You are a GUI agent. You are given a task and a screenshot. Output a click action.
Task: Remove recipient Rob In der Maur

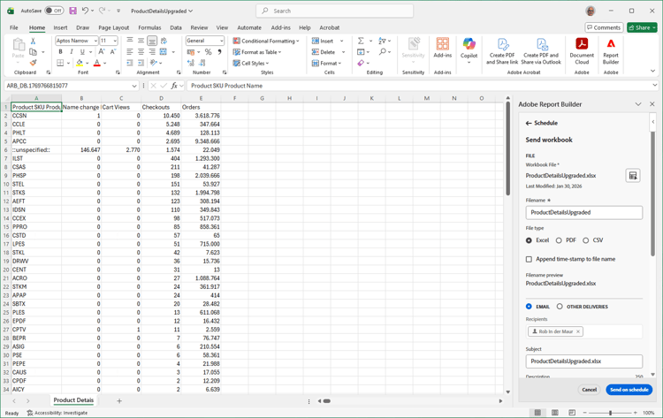578,331
